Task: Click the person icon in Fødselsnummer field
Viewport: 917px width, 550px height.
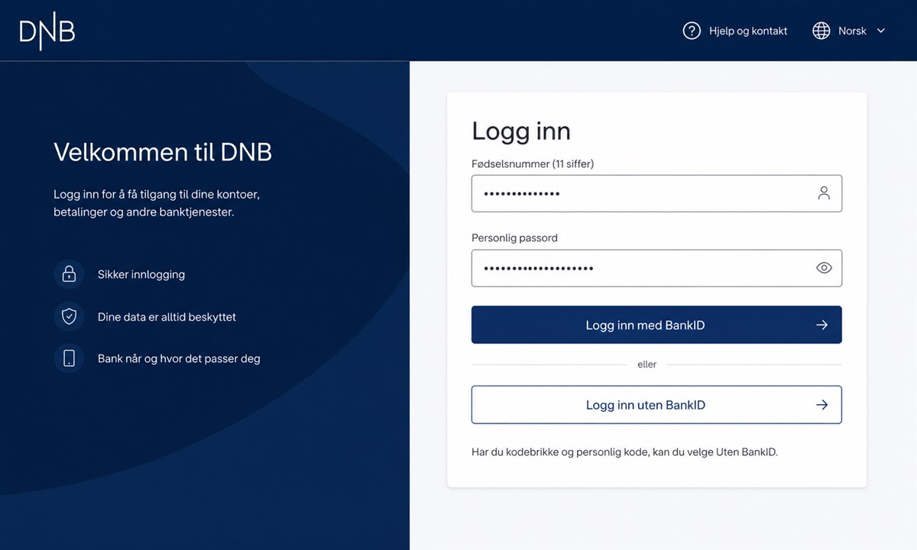Action: click(x=824, y=193)
